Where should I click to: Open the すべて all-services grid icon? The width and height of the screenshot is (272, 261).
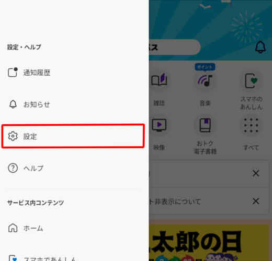click(251, 125)
